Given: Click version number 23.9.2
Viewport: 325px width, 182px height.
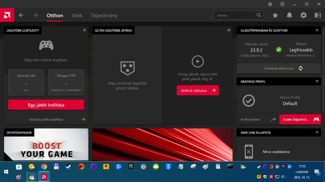Looking at the screenshot, I should pos(256,50).
